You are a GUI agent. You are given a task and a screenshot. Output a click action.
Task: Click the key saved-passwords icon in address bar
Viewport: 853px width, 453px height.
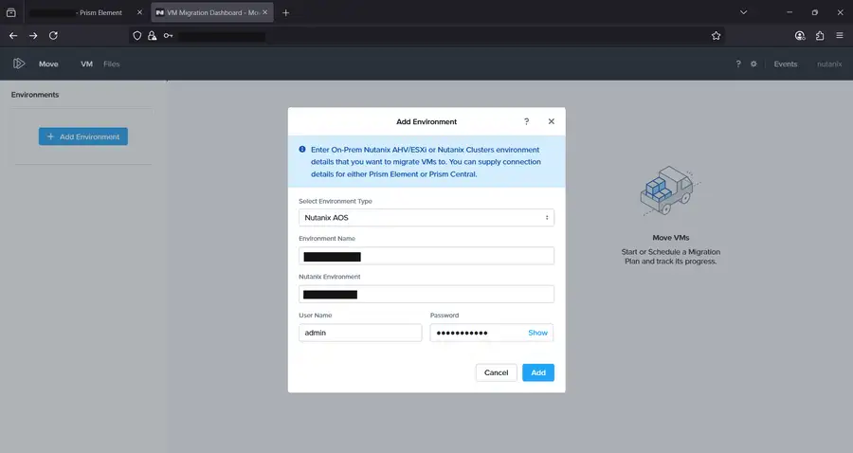click(168, 36)
